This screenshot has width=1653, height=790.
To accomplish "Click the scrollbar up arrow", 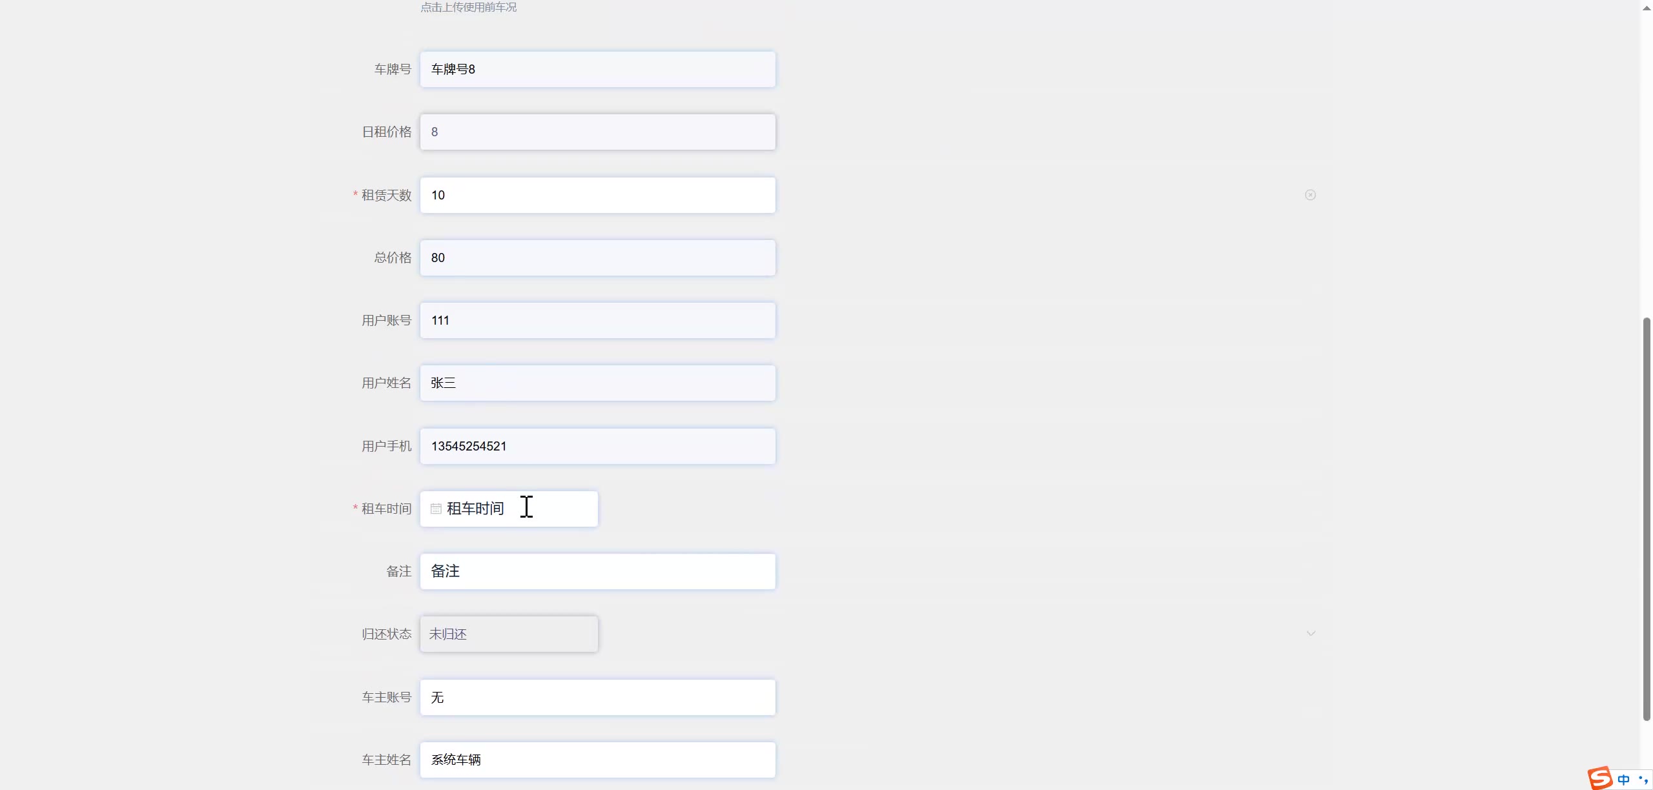I will pyautogui.click(x=1647, y=8).
